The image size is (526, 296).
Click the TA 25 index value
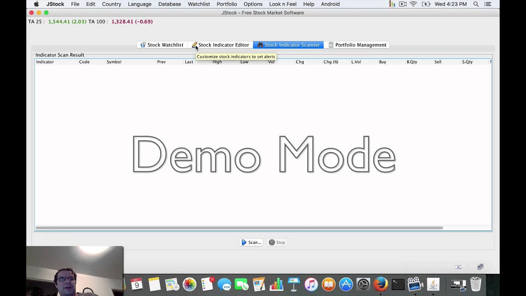67,21
